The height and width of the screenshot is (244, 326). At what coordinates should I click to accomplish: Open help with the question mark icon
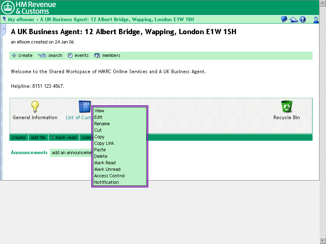[x=302, y=20]
